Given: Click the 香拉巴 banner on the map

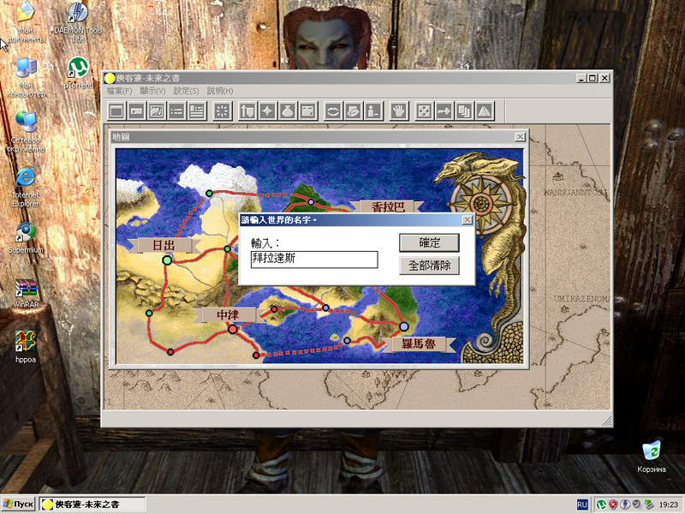Looking at the screenshot, I should coord(388,206).
